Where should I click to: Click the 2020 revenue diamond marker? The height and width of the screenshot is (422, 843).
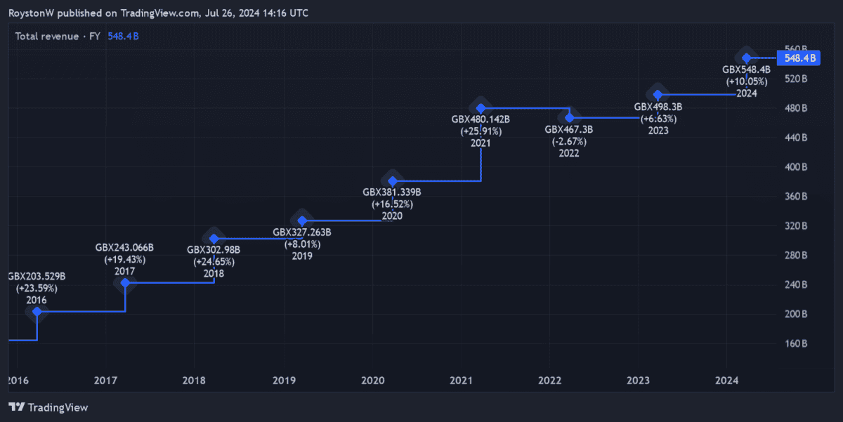[393, 181]
